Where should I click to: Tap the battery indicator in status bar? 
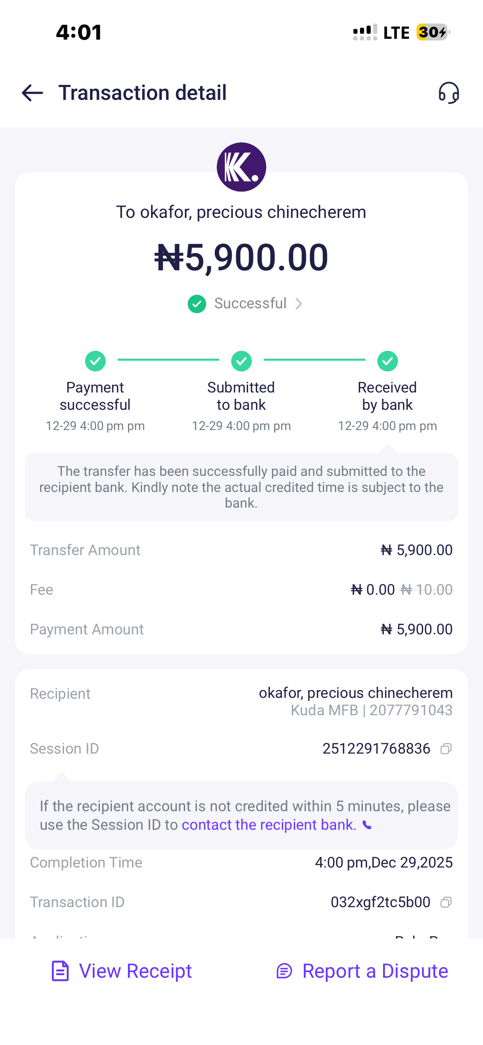tap(432, 32)
